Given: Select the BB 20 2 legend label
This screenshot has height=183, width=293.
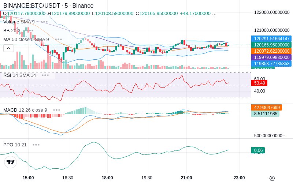Looking at the screenshot, I should coord(12,31).
